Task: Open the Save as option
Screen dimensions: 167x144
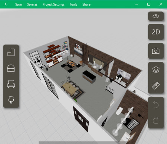Action: pyautogui.click(x=32, y=4)
